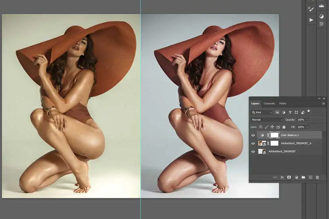Switch to the Channels tab
329x219 pixels.
(x=269, y=103)
